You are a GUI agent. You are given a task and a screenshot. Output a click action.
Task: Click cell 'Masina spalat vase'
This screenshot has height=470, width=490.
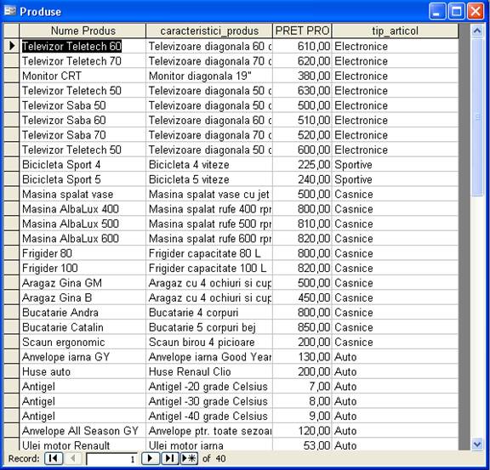click(x=83, y=194)
